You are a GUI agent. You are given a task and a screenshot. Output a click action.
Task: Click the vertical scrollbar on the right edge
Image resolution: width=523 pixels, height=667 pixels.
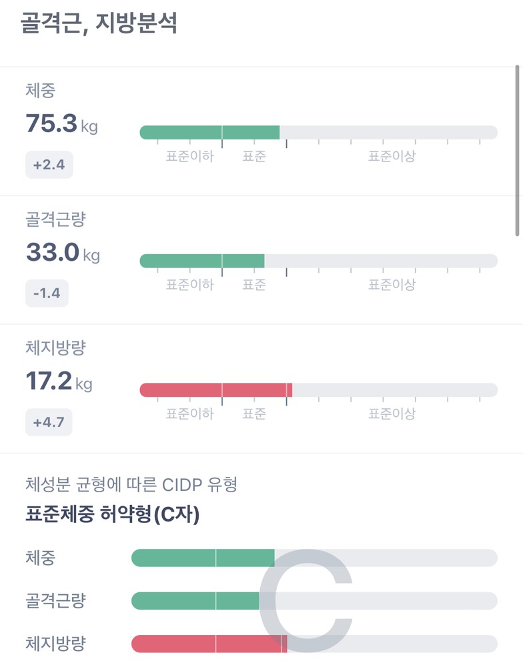(x=517, y=150)
